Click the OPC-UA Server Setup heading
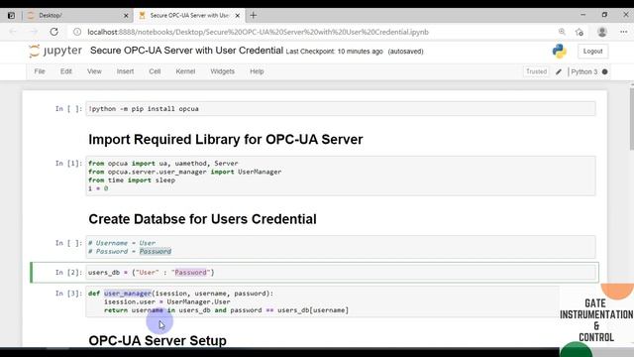 [158, 340]
